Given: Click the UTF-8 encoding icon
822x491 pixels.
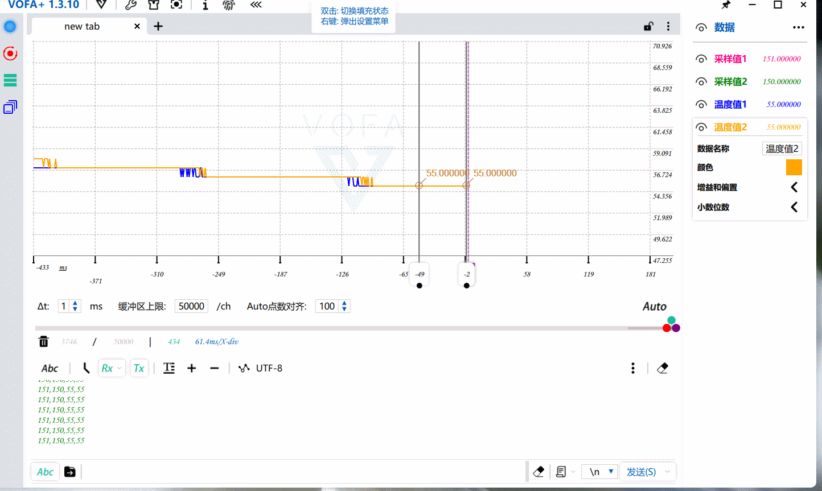Looking at the screenshot, I should (x=244, y=368).
